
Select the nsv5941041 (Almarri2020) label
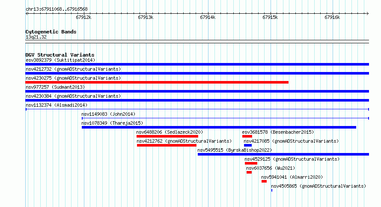[x=292, y=177]
